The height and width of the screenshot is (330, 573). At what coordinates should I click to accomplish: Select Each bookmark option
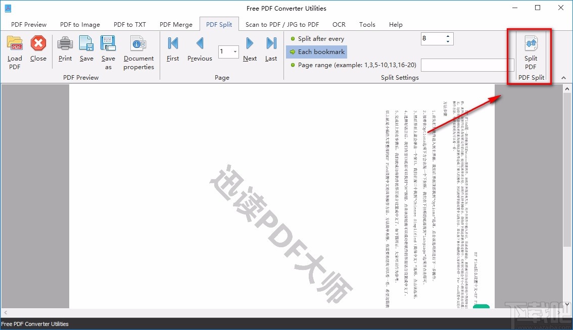[x=317, y=52]
